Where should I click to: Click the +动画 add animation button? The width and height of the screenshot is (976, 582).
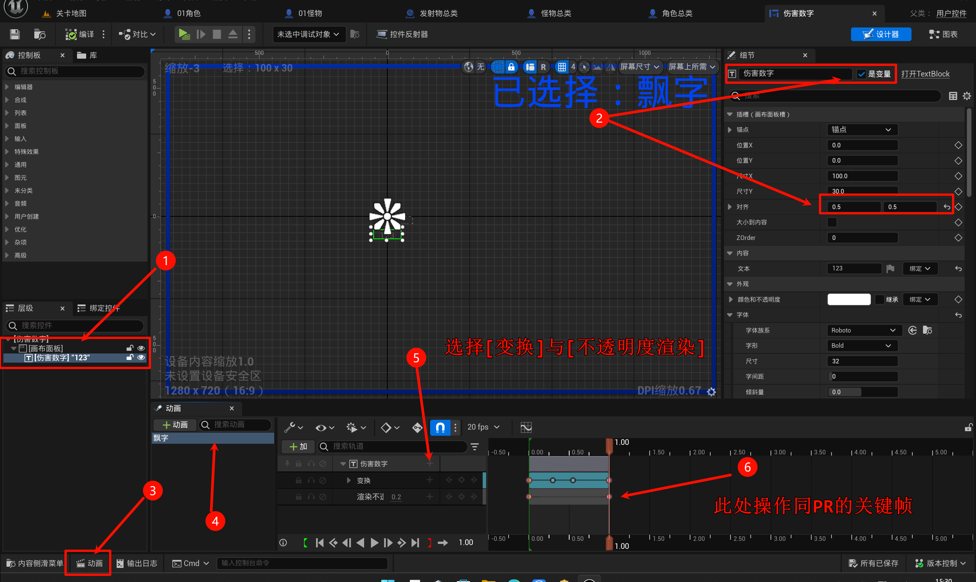coord(175,425)
